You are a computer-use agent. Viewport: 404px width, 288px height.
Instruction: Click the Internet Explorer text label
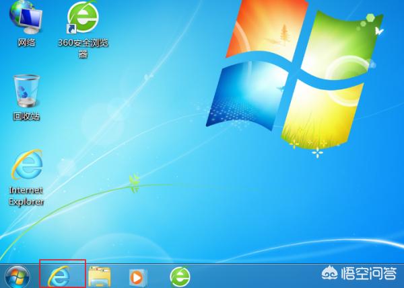point(26,195)
